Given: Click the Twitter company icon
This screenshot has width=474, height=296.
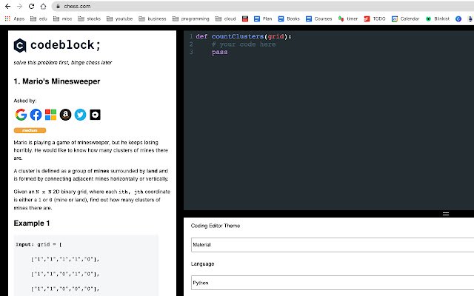Looking at the screenshot, I should (80, 115).
